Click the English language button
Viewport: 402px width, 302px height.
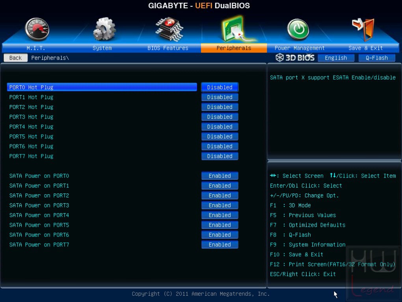[x=336, y=58]
